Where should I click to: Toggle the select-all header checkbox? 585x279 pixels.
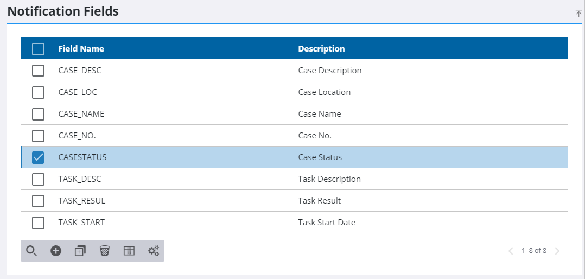click(38, 49)
